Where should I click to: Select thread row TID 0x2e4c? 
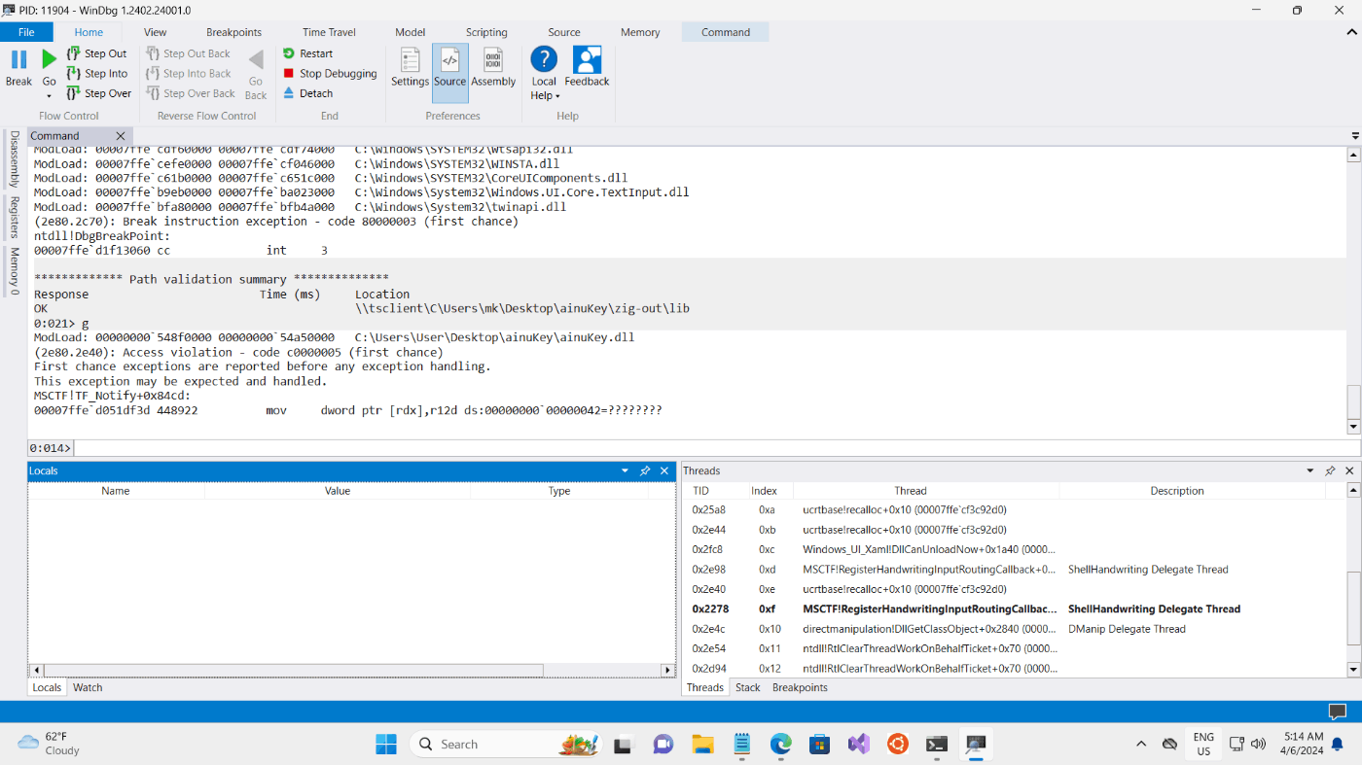pyautogui.click(x=1015, y=629)
